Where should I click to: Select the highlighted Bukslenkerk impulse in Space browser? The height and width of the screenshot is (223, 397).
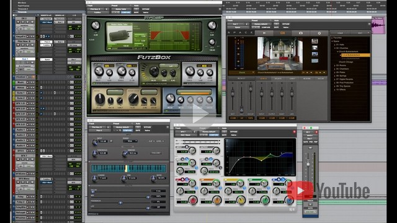pyautogui.click(x=355, y=55)
